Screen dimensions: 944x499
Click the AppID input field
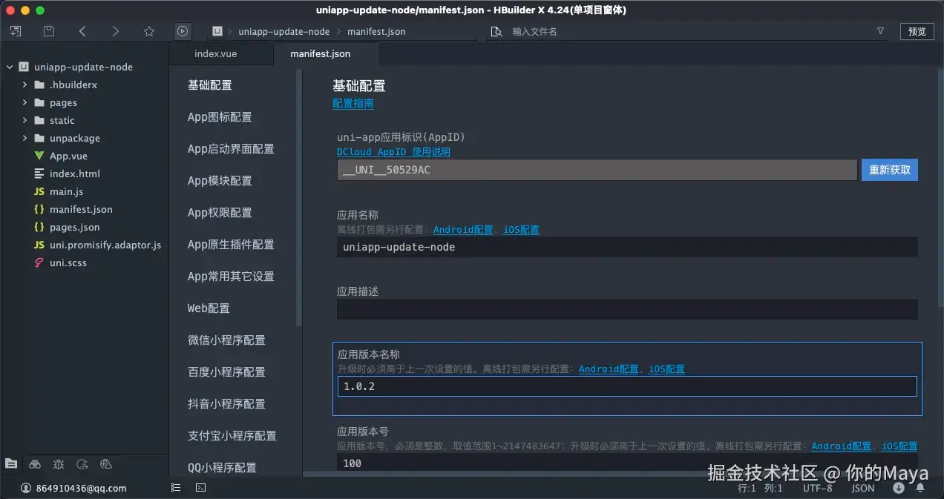pos(597,170)
